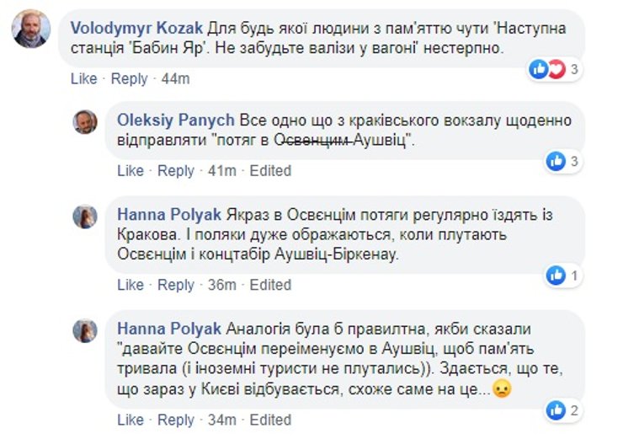623x439 pixels.
Task: Click Oleksiy Panych's small avatar
Action: coord(85,122)
